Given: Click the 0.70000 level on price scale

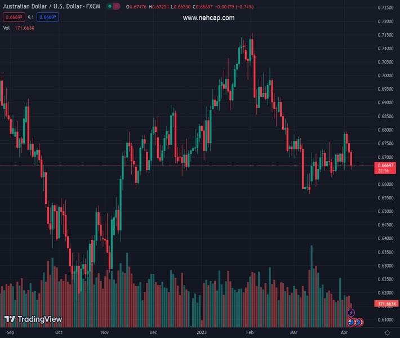Looking at the screenshot, I should (385, 75).
